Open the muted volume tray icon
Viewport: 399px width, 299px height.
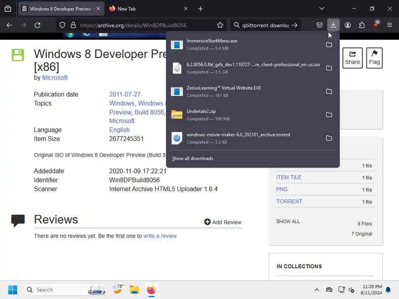[x=351, y=290]
